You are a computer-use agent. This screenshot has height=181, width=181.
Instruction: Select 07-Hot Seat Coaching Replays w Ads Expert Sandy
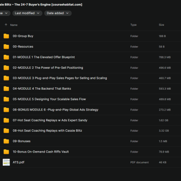[x=50, y=120]
